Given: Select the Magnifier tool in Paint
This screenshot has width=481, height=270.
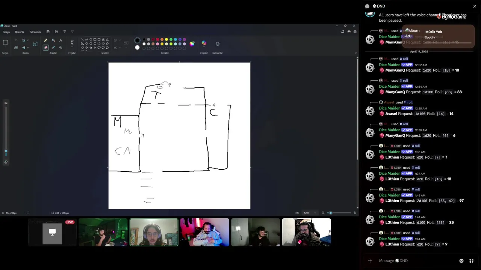Looking at the screenshot, I should (61, 48).
